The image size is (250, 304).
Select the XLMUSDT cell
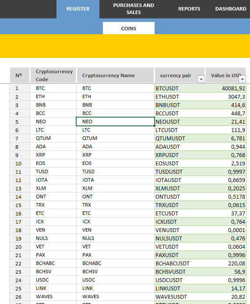click(180, 189)
